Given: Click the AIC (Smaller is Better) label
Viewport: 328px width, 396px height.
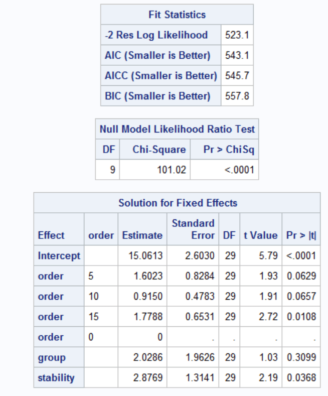Looking at the screenshot, I should click(x=157, y=55).
